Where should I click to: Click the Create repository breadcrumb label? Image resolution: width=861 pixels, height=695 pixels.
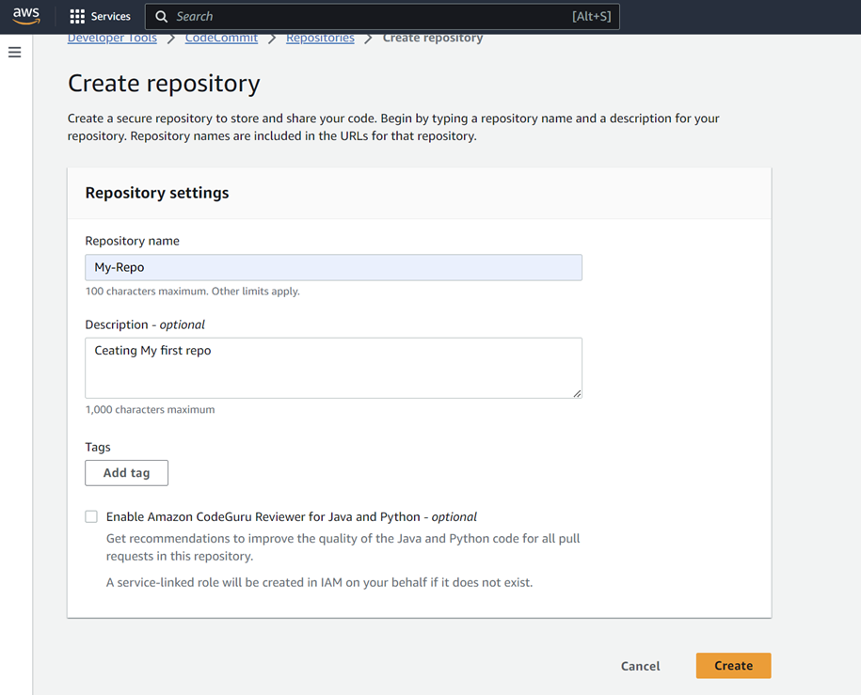tap(433, 37)
